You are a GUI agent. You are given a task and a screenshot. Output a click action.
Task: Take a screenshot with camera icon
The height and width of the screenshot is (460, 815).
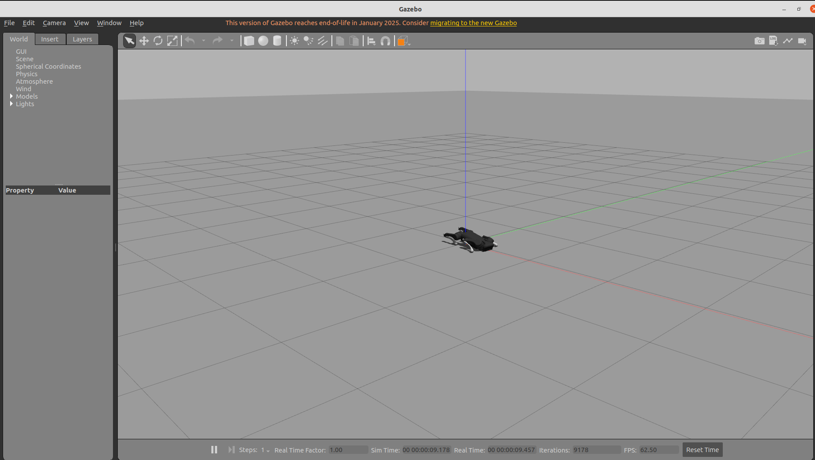click(759, 41)
